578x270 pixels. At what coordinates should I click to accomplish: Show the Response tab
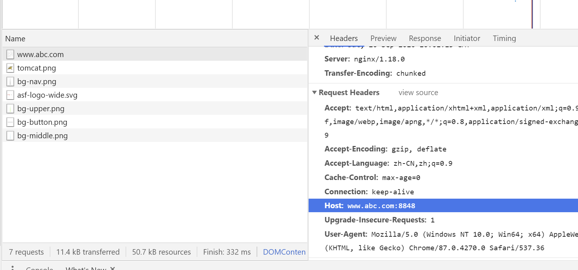click(425, 38)
